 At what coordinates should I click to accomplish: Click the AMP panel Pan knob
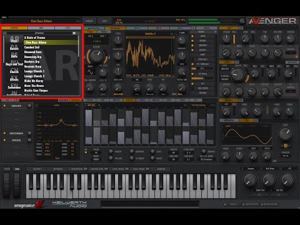click(265, 39)
